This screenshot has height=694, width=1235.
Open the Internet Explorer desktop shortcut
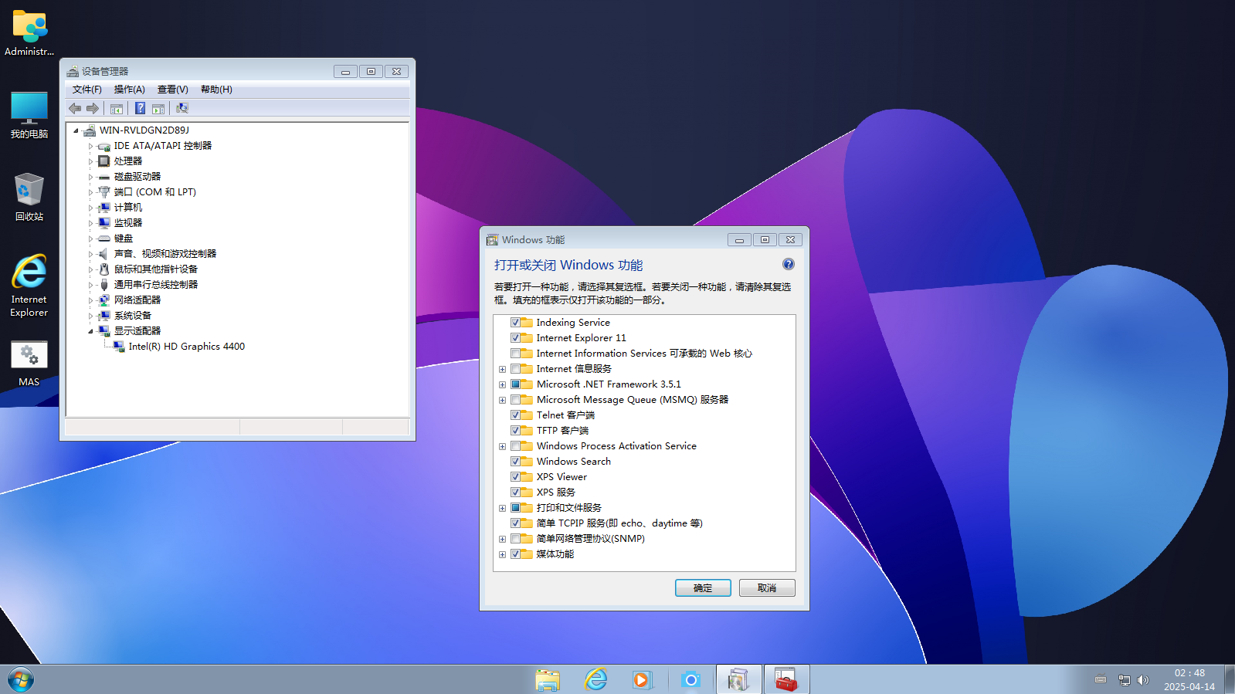point(29,286)
